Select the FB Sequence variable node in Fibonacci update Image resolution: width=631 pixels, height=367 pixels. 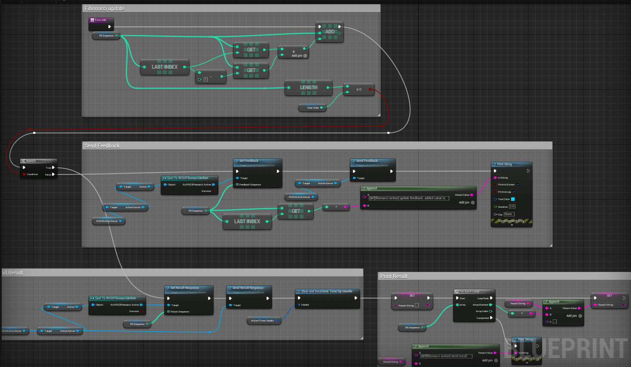(x=106, y=36)
